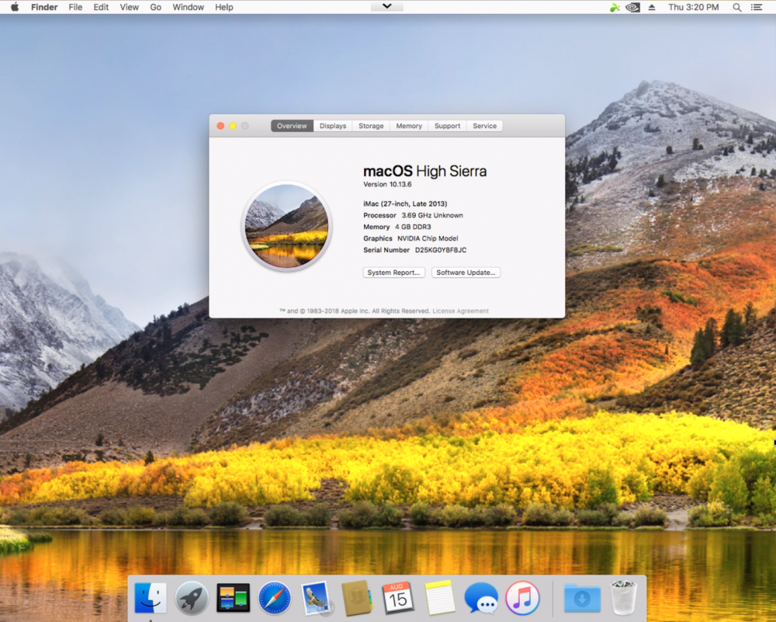This screenshot has width=776, height=622.
Task: Click the Graphics NVIDIA Chip Model line
Action: tap(411, 238)
